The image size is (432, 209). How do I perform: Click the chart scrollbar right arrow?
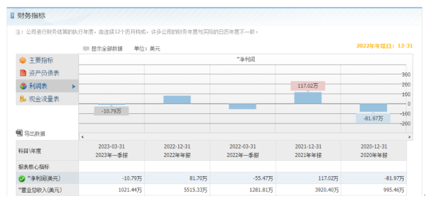coord(409,137)
